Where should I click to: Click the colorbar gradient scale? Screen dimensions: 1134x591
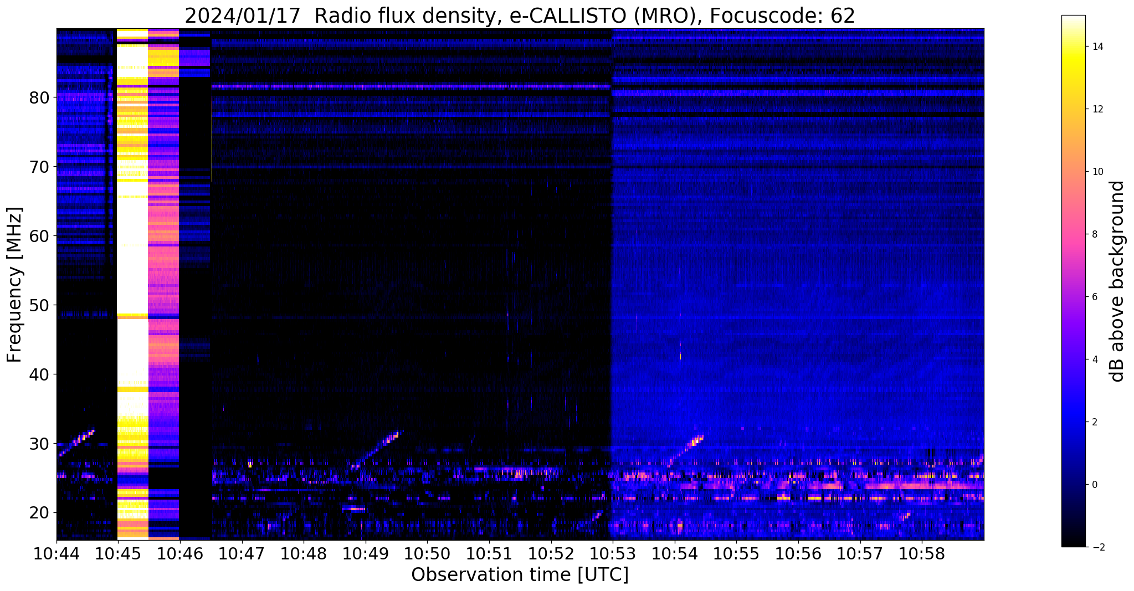pos(1073,281)
